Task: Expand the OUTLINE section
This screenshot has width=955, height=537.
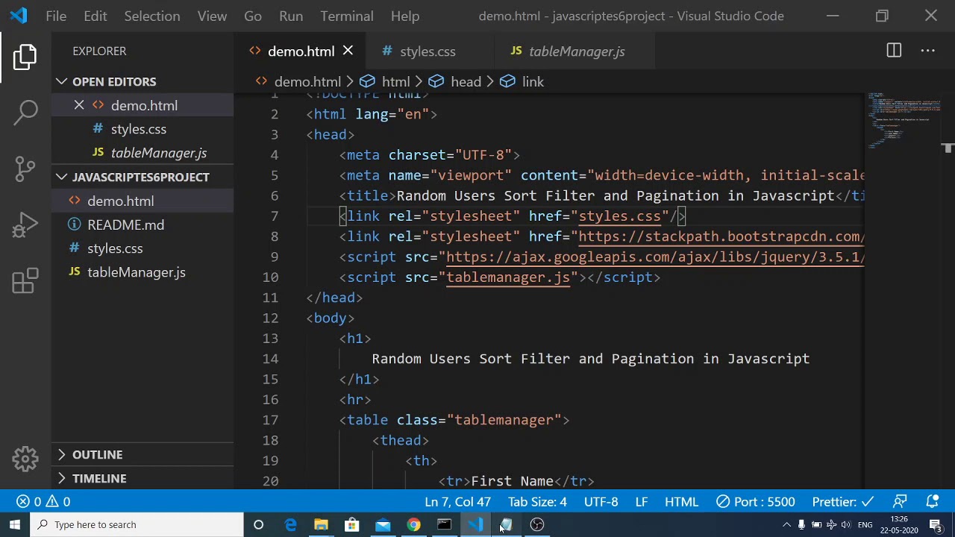Action: coord(97,454)
